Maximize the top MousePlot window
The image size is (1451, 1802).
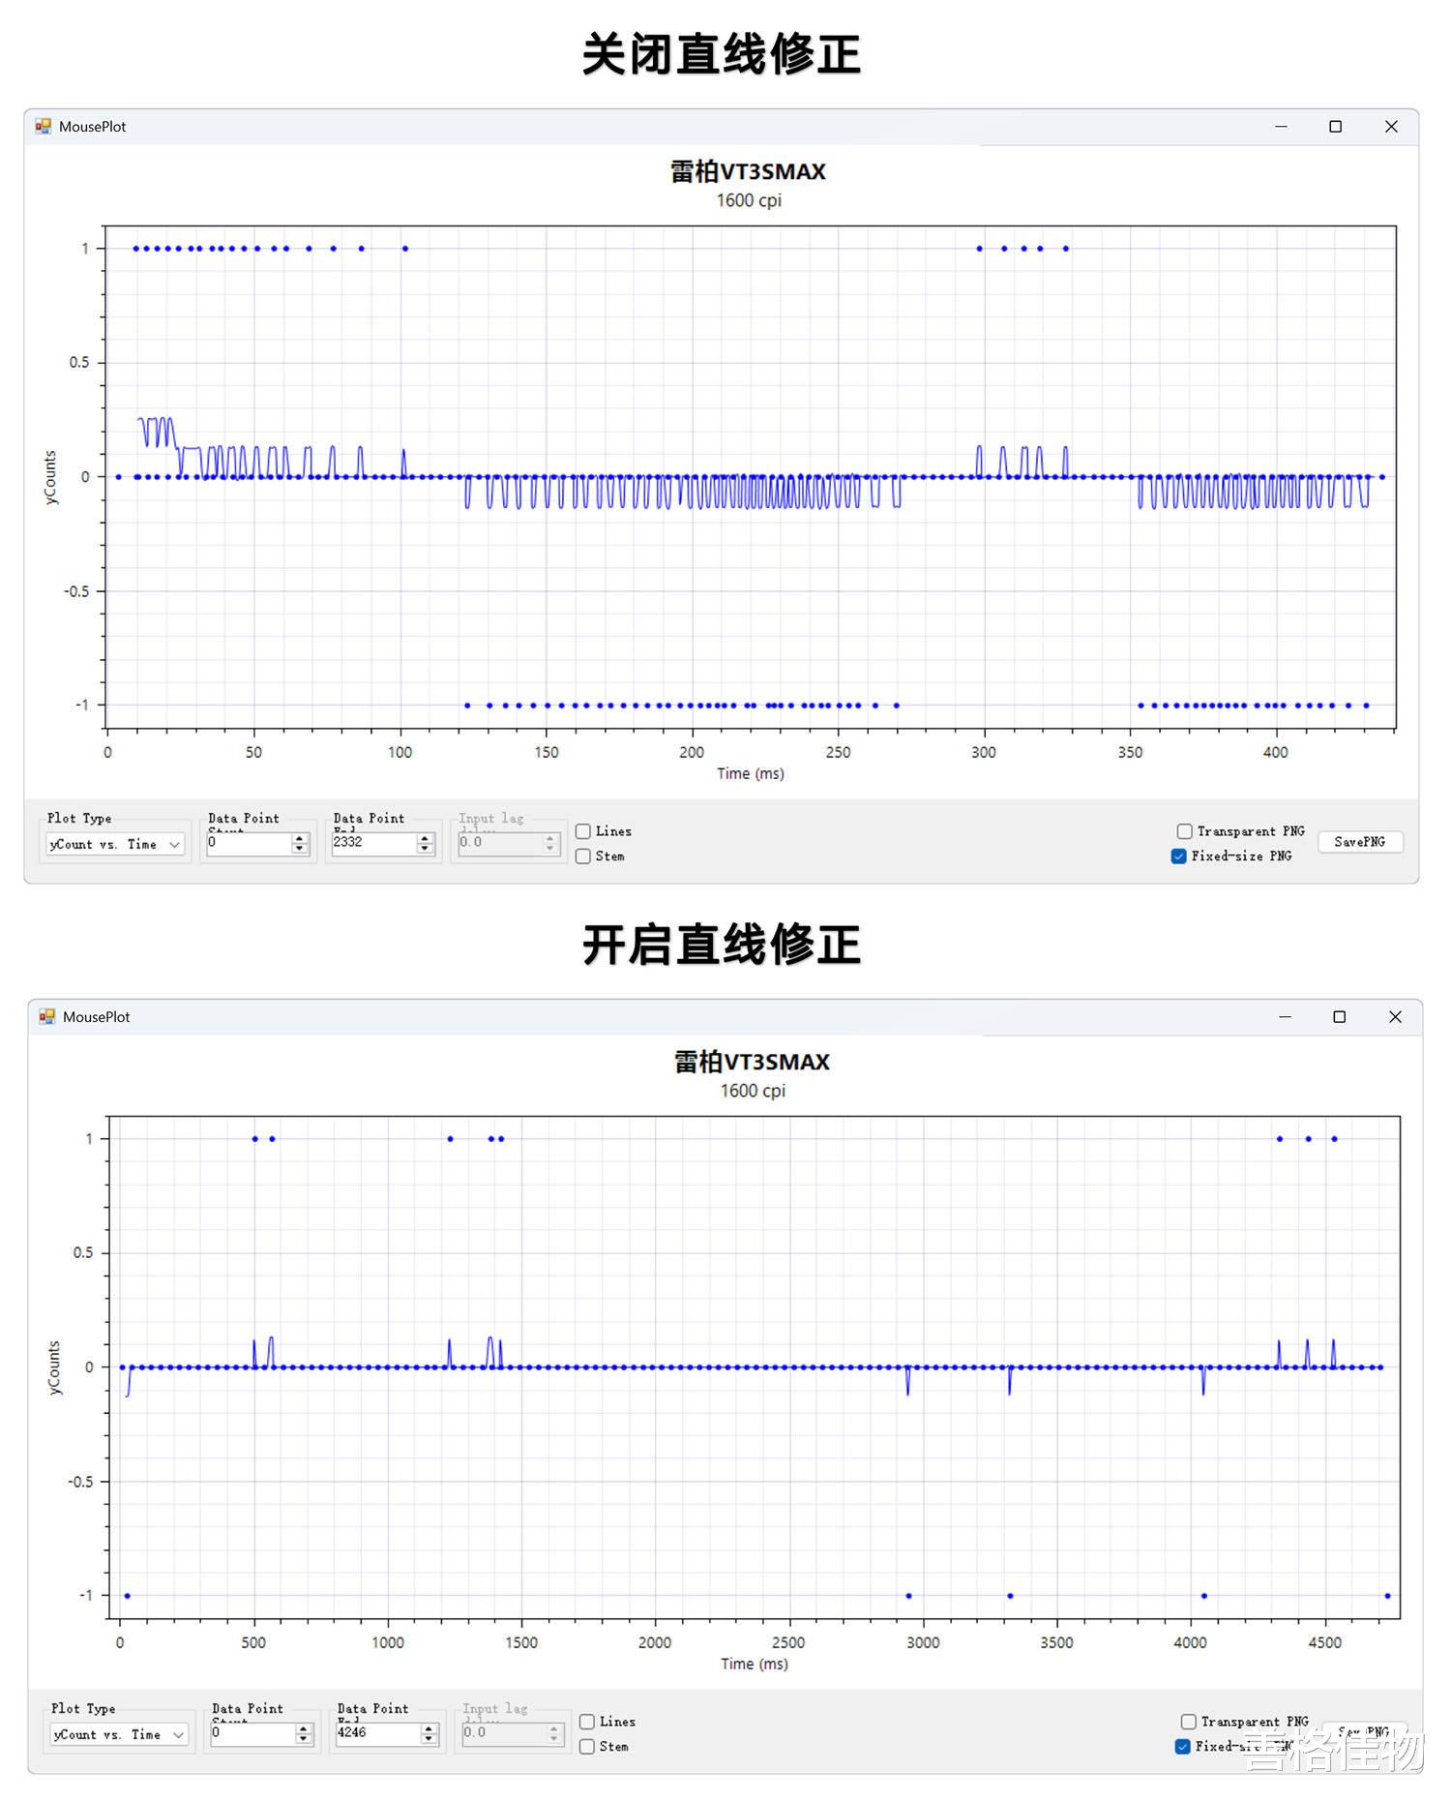pos(1336,127)
